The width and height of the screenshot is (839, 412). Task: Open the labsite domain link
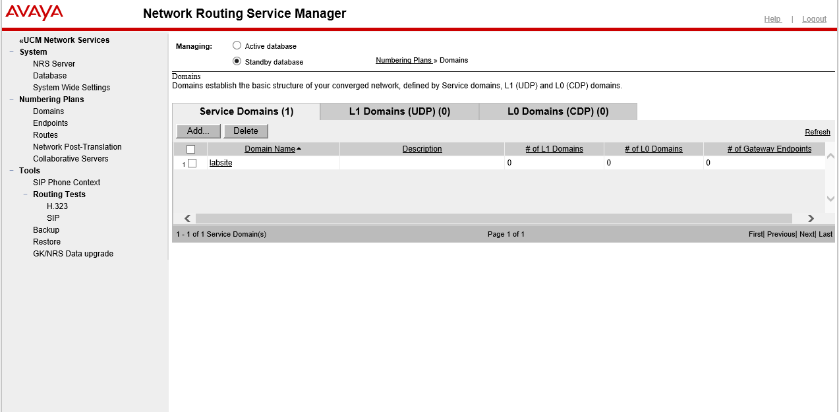(x=221, y=163)
